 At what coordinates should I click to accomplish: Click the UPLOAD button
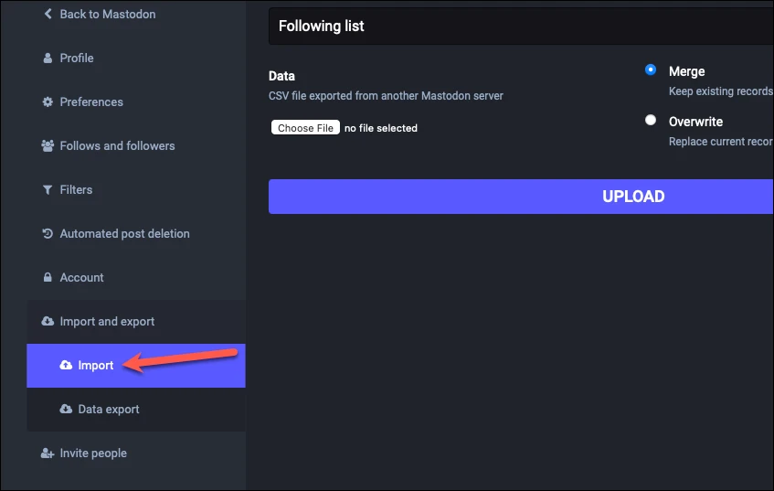point(521,197)
